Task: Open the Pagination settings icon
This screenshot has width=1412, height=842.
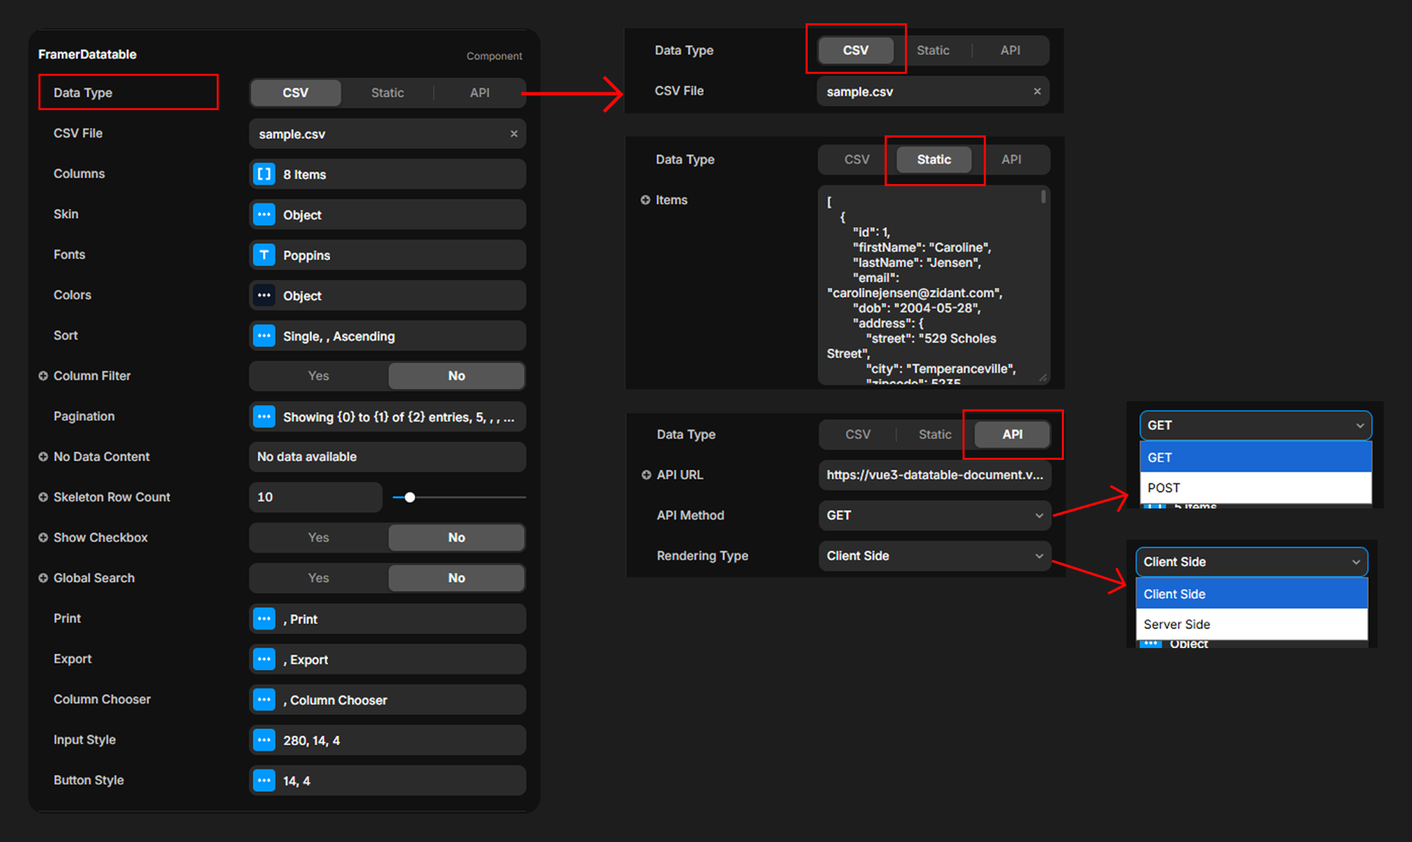Action: click(x=264, y=417)
